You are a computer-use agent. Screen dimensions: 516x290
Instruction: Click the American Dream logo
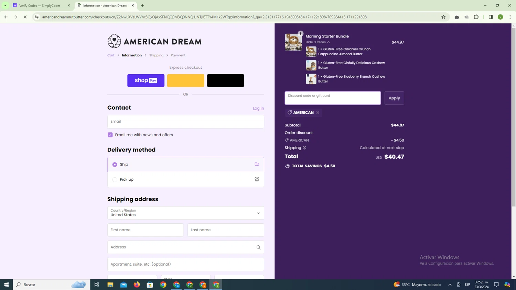[154, 41]
